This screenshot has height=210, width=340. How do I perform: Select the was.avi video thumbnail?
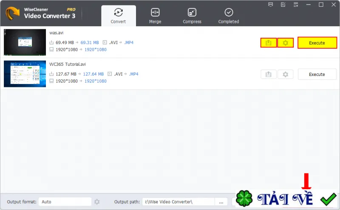coord(25,42)
